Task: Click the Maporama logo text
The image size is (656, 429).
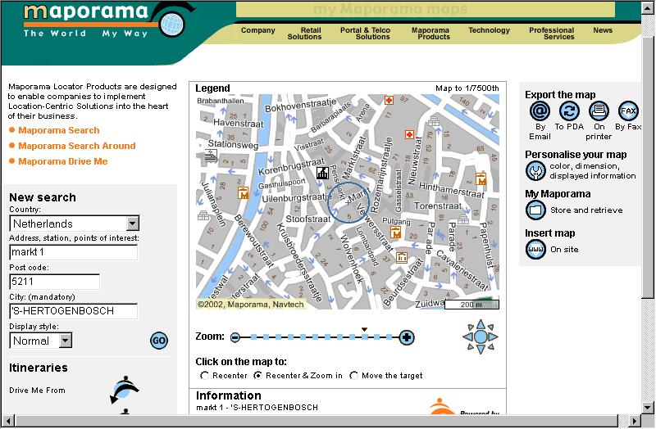Action: 86,11
